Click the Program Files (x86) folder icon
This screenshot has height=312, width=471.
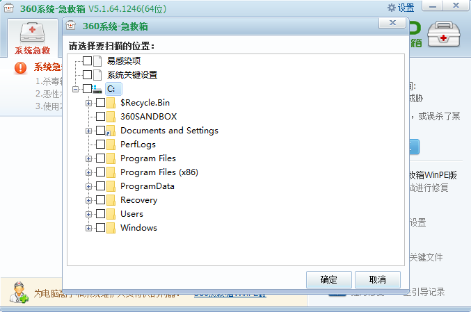pyautogui.click(x=111, y=172)
